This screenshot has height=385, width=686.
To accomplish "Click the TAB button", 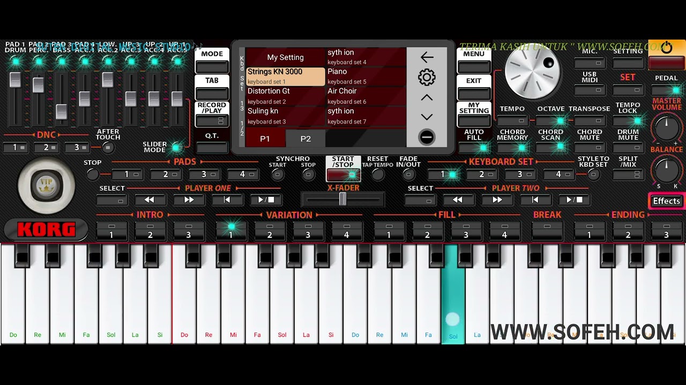I will click(x=212, y=88).
